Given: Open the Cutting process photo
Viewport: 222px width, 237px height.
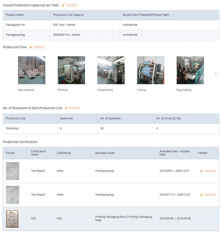Looking at the screenshot, I should 151,70.
